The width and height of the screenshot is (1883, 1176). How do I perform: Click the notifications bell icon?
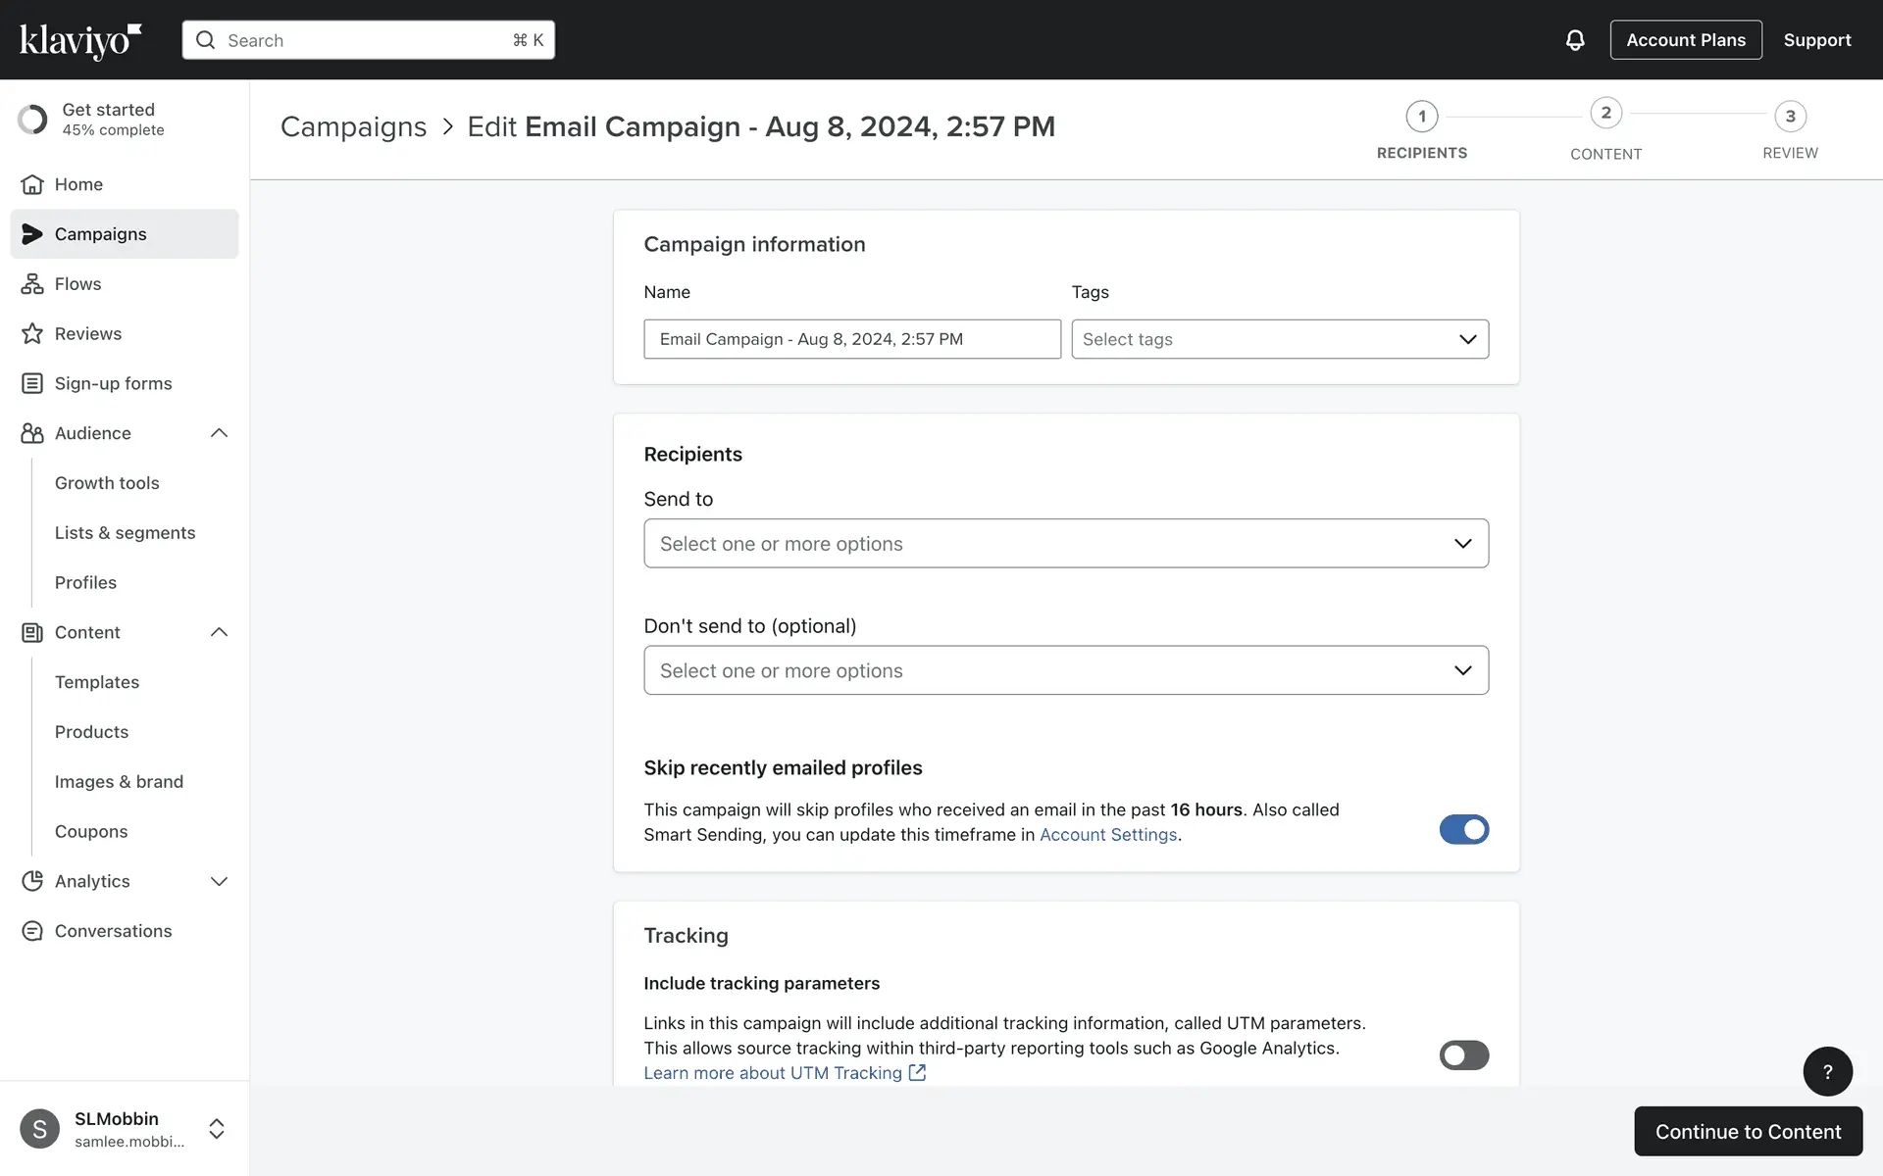(1574, 40)
